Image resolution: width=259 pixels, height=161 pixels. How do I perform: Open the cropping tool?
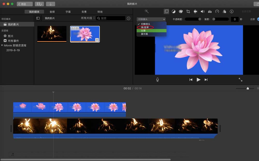tap(188, 11)
